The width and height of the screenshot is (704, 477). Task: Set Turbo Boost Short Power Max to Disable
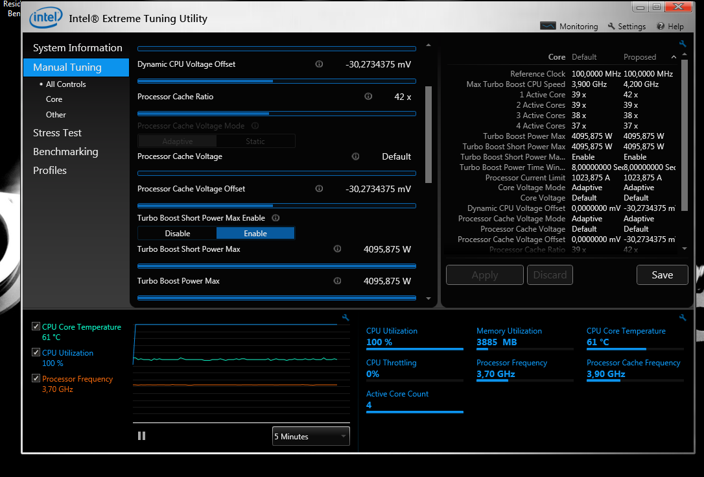click(178, 234)
